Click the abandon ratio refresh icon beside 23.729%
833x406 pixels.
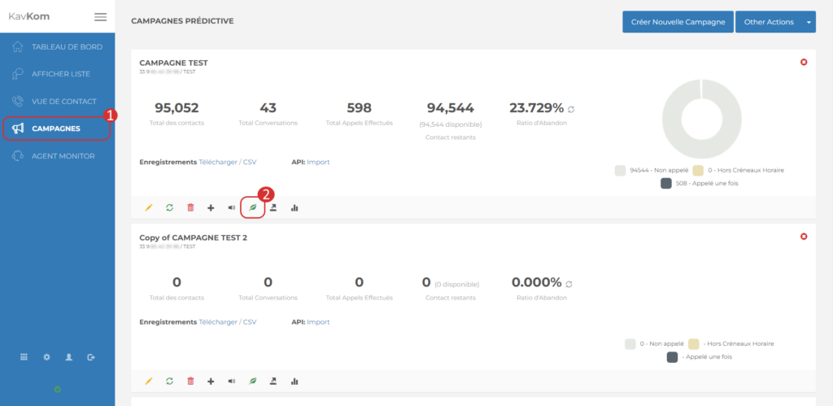(571, 109)
